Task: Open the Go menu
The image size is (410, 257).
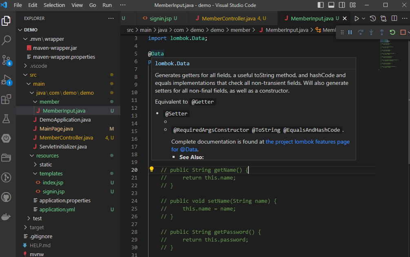Action: tap(93, 5)
